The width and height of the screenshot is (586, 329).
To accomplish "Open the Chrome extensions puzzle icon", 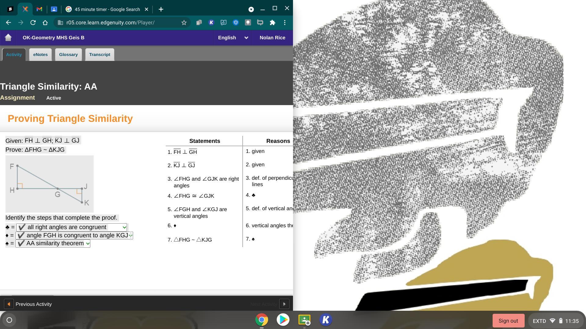I will coord(272,23).
